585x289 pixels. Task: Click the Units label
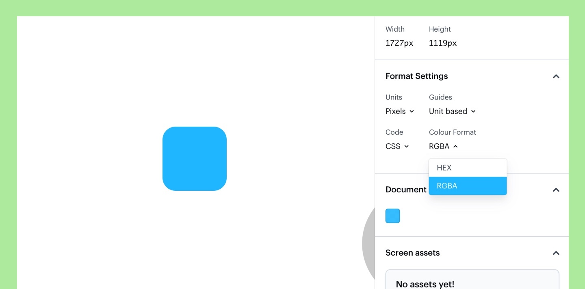tap(394, 97)
